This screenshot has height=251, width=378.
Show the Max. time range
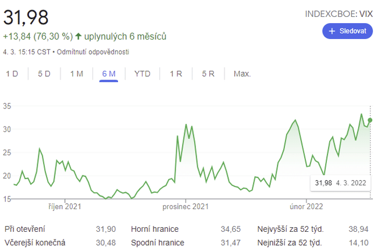point(242,74)
